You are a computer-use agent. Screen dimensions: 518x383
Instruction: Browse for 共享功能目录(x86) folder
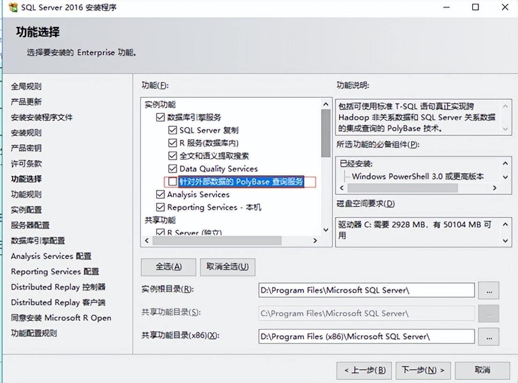pyautogui.click(x=489, y=337)
